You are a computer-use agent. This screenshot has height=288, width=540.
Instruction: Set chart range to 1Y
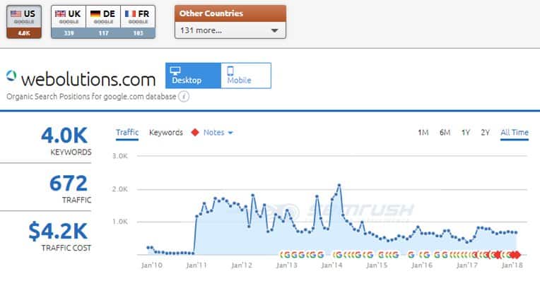click(x=466, y=133)
